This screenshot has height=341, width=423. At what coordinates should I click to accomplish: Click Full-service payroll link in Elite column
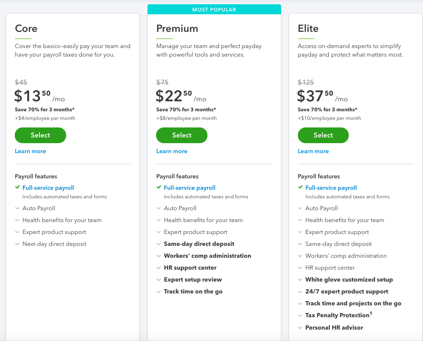tap(331, 187)
